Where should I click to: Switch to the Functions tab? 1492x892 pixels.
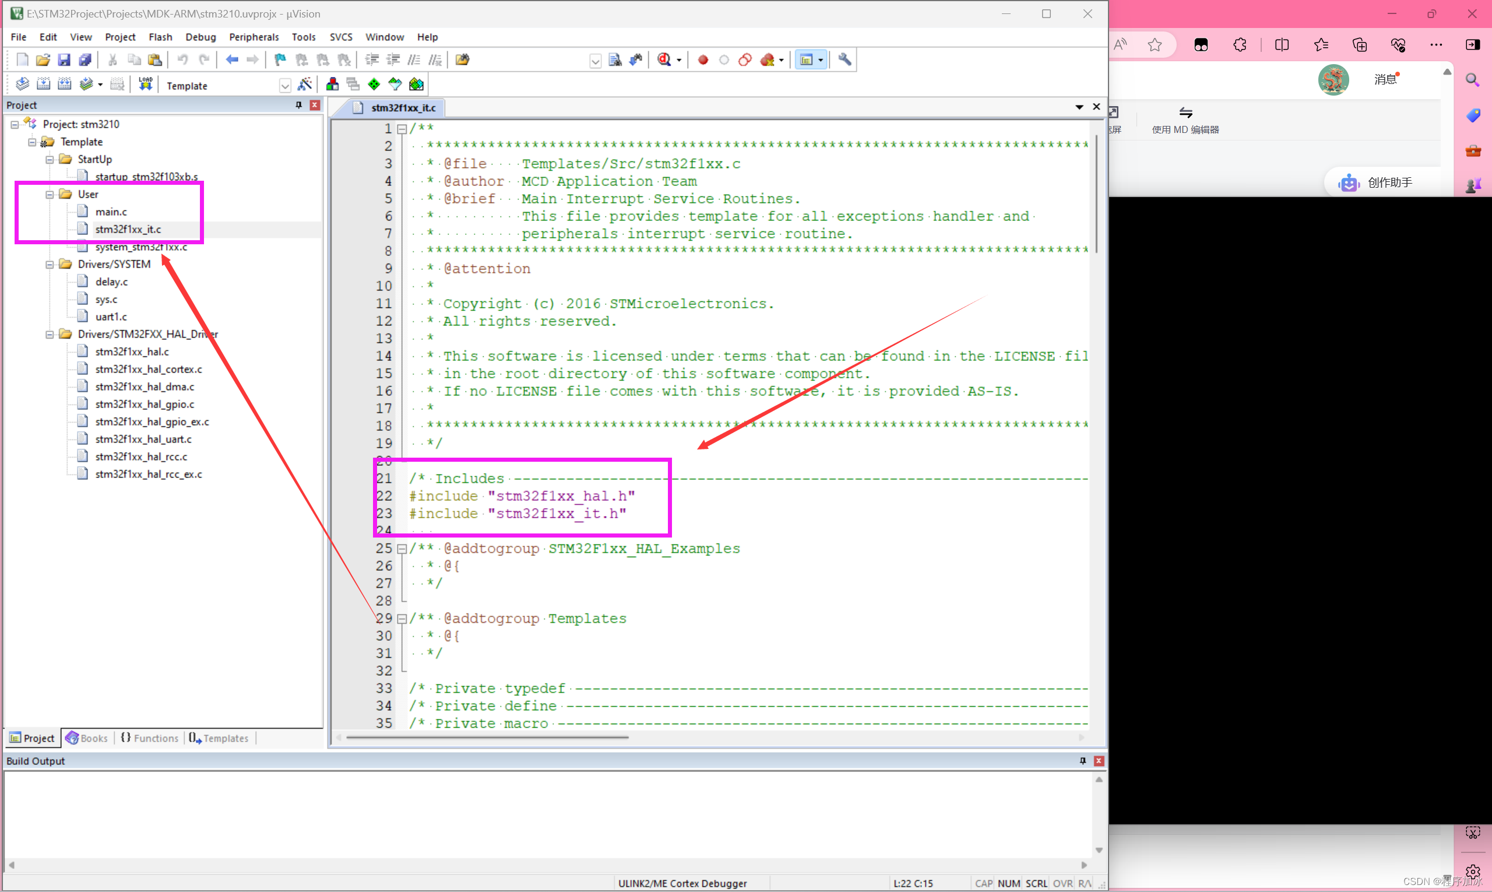(150, 738)
